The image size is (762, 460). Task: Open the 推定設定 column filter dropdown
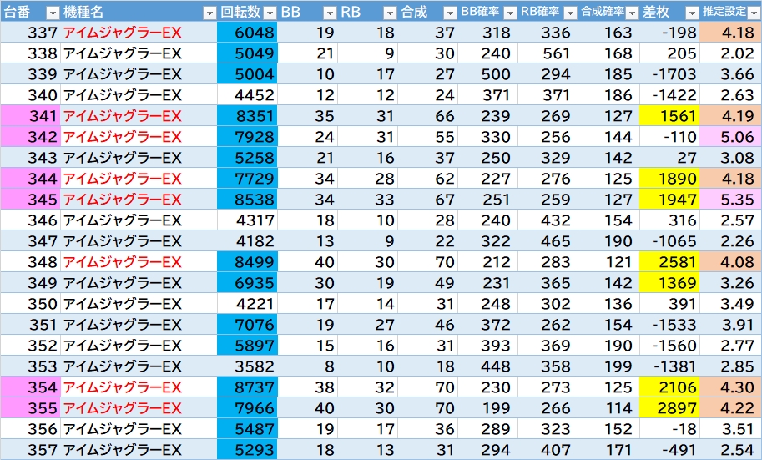(754, 13)
